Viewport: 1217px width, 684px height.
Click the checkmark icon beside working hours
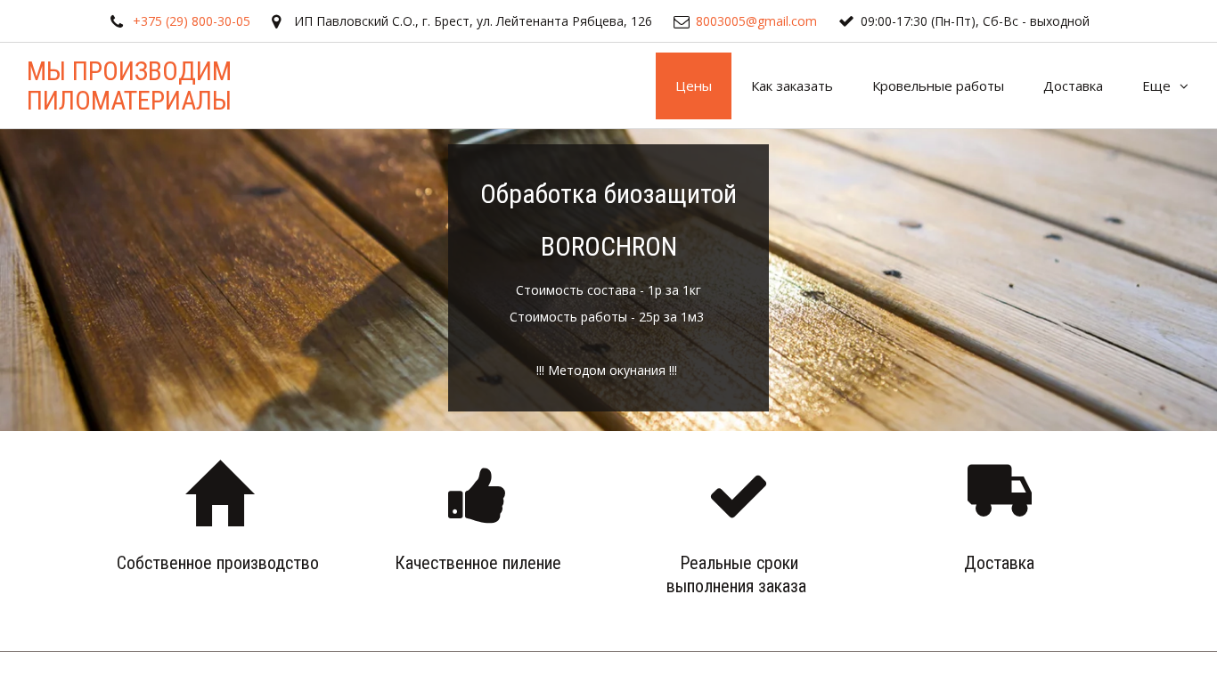(846, 21)
